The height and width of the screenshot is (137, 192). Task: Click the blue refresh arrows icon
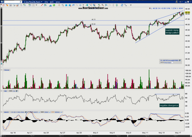(x=122, y=5)
